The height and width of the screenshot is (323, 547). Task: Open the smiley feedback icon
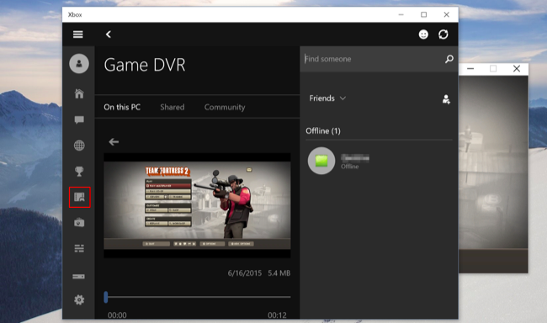coord(423,34)
